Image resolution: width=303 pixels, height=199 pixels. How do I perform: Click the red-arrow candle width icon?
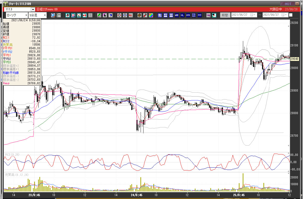(119, 15)
